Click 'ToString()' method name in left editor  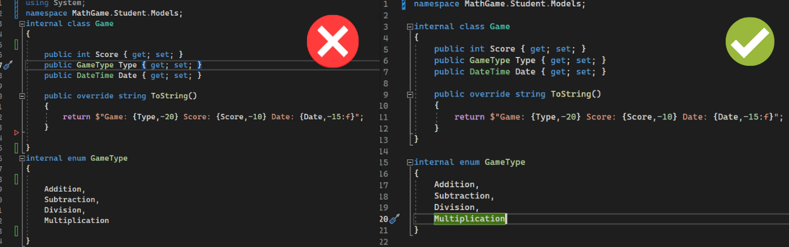(174, 96)
